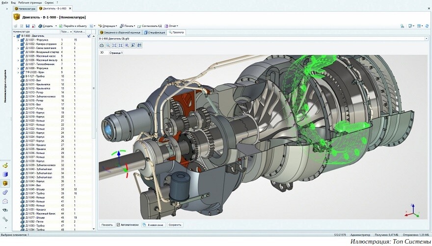Screen dimensions: 432x246
Task: Click Перейти к объекту button
Action: 73,26
